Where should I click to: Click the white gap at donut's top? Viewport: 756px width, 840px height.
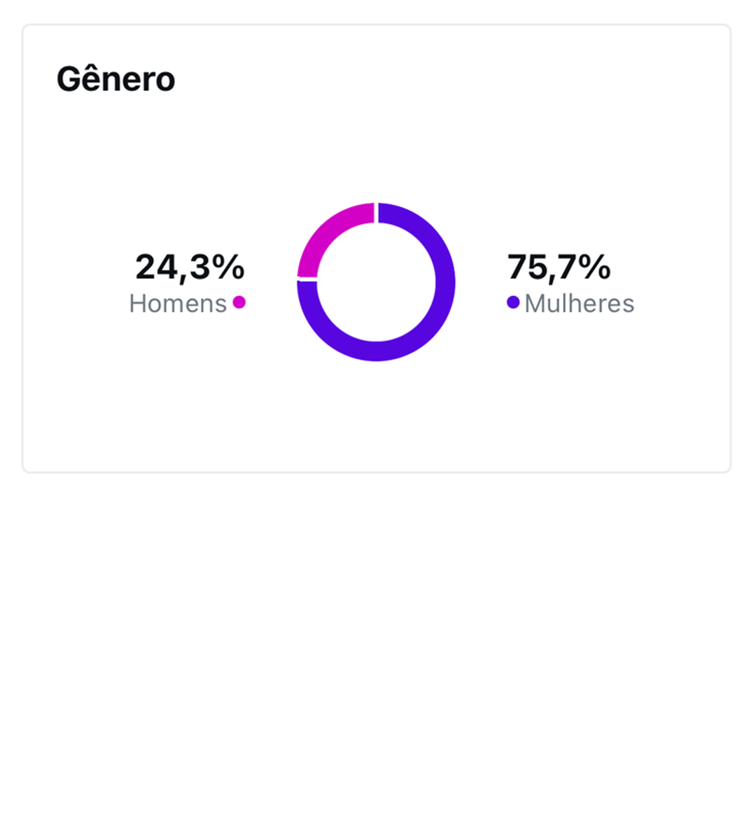pos(377,213)
